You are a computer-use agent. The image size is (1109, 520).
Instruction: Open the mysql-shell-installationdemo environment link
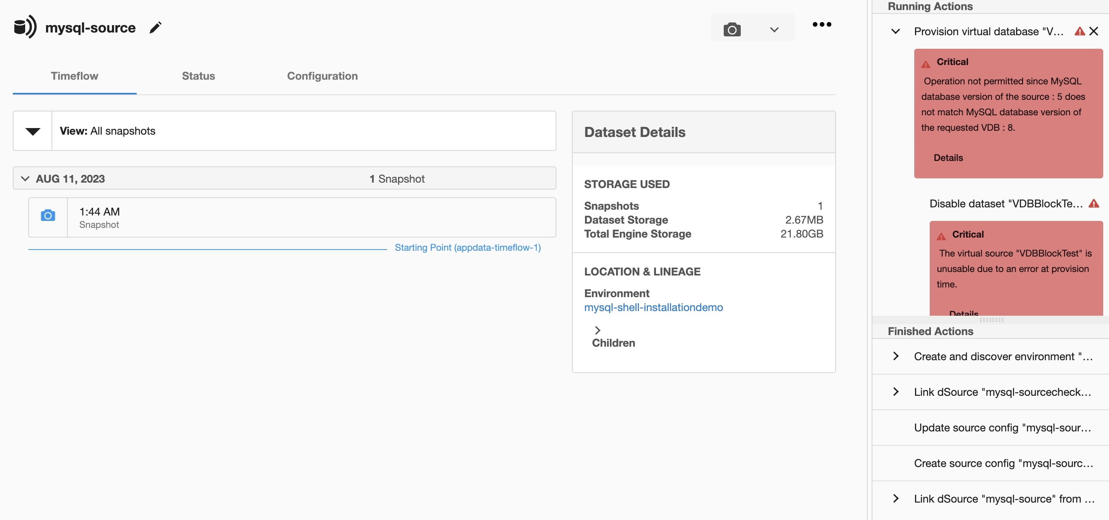[x=653, y=307]
